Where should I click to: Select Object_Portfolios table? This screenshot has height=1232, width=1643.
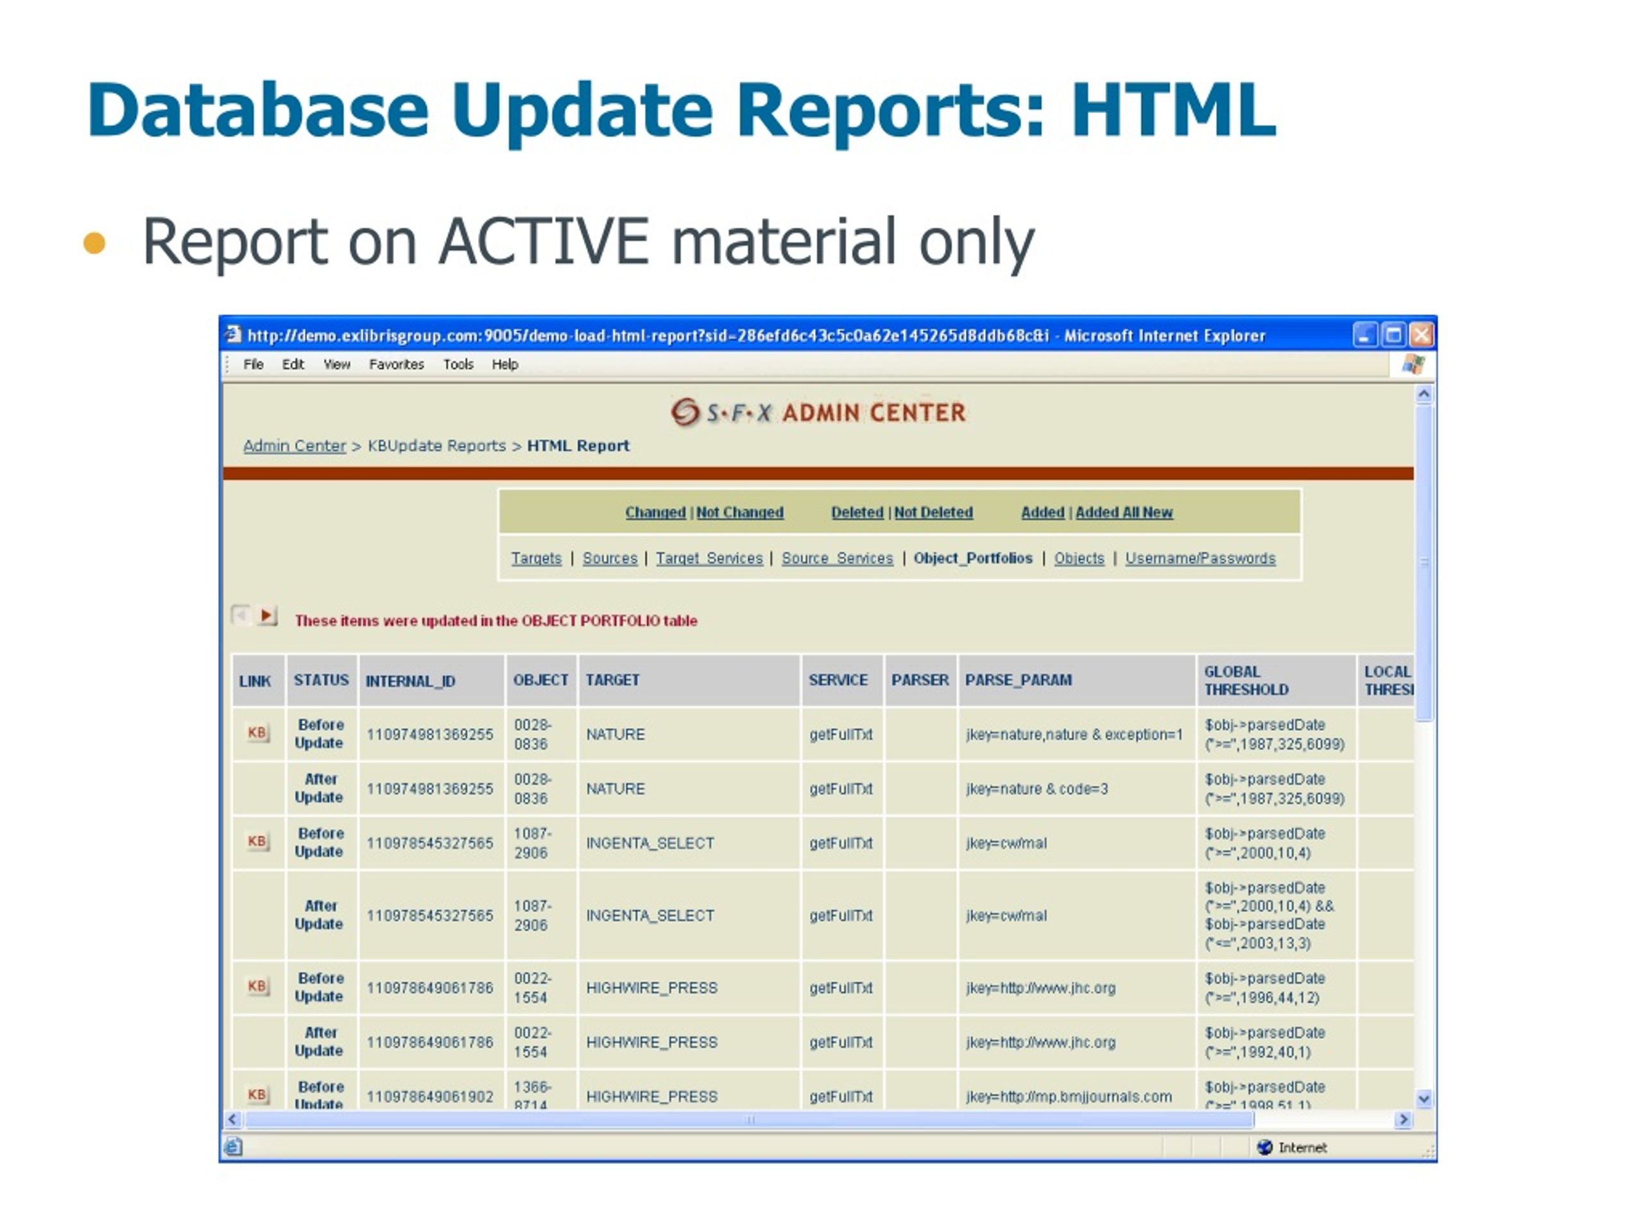[973, 558]
